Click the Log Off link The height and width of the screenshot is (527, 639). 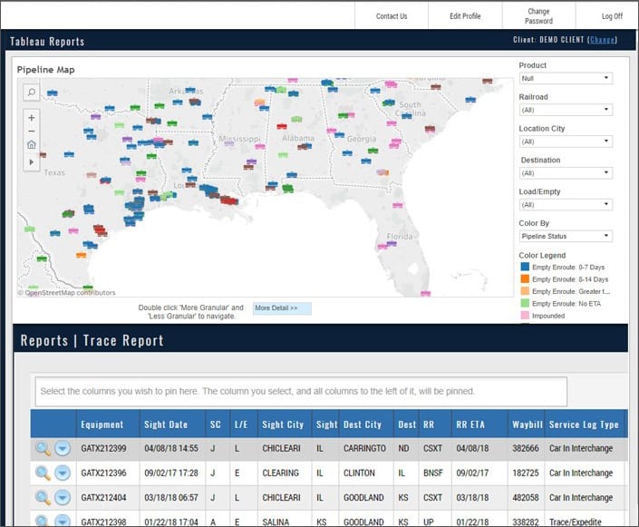[x=612, y=16]
